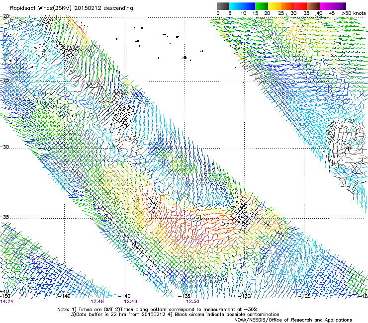Image resolution: width=368 pixels, height=323 pixels.
Task: Click the cyan-blue 5-15 knots legend band
Action: [x=242, y=6]
